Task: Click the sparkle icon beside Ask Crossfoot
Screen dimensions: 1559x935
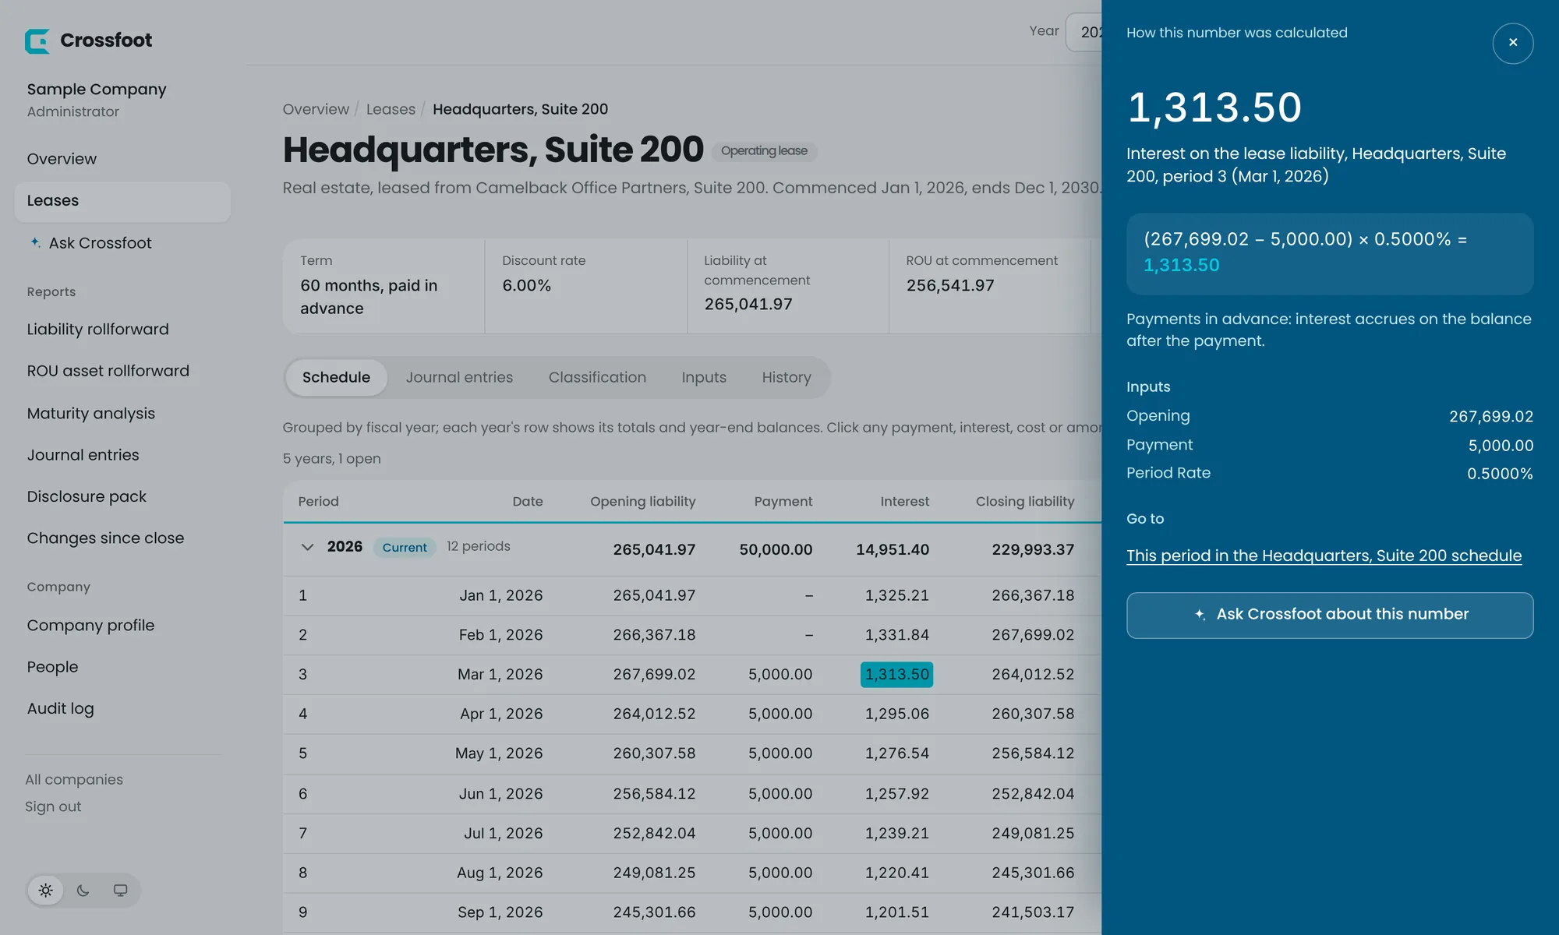Action: (x=35, y=242)
